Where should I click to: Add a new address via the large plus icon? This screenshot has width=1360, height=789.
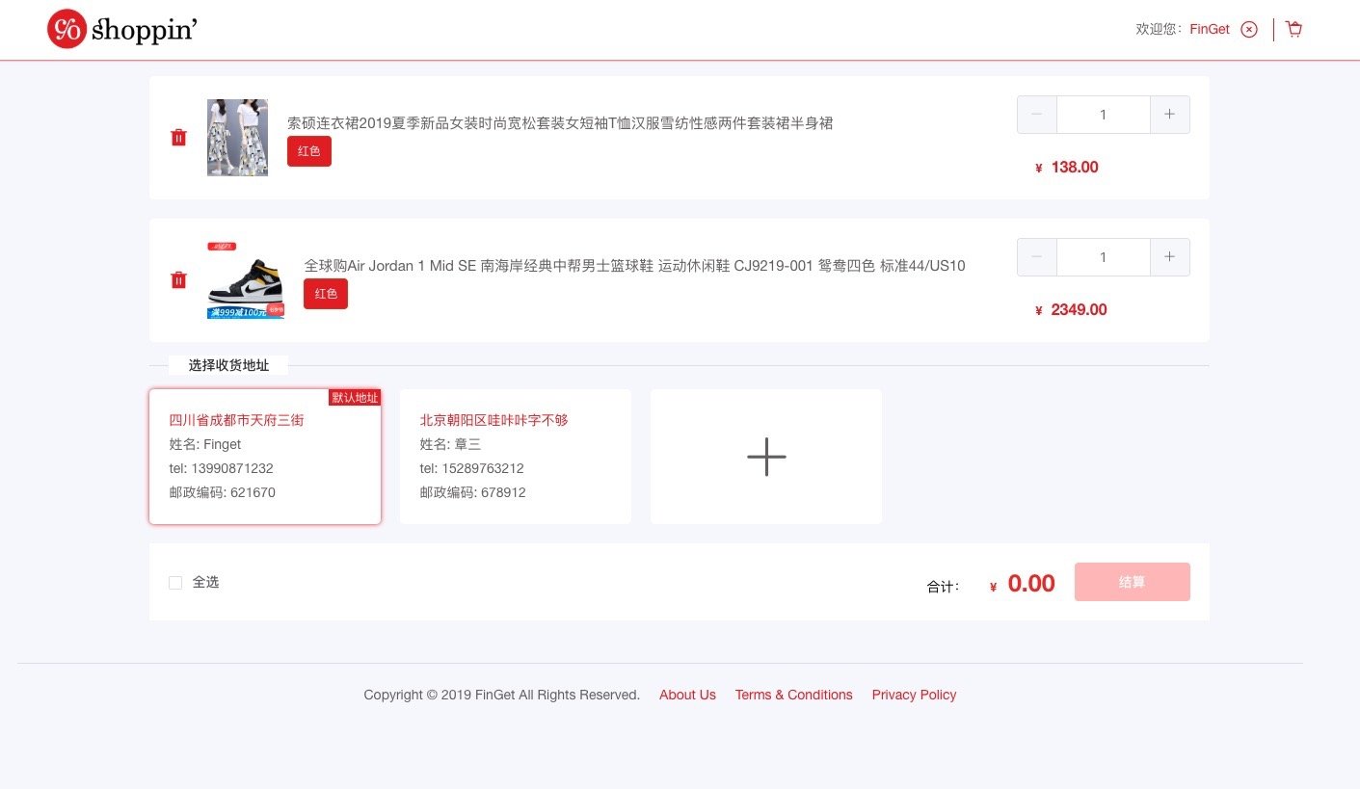tap(765, 456)
